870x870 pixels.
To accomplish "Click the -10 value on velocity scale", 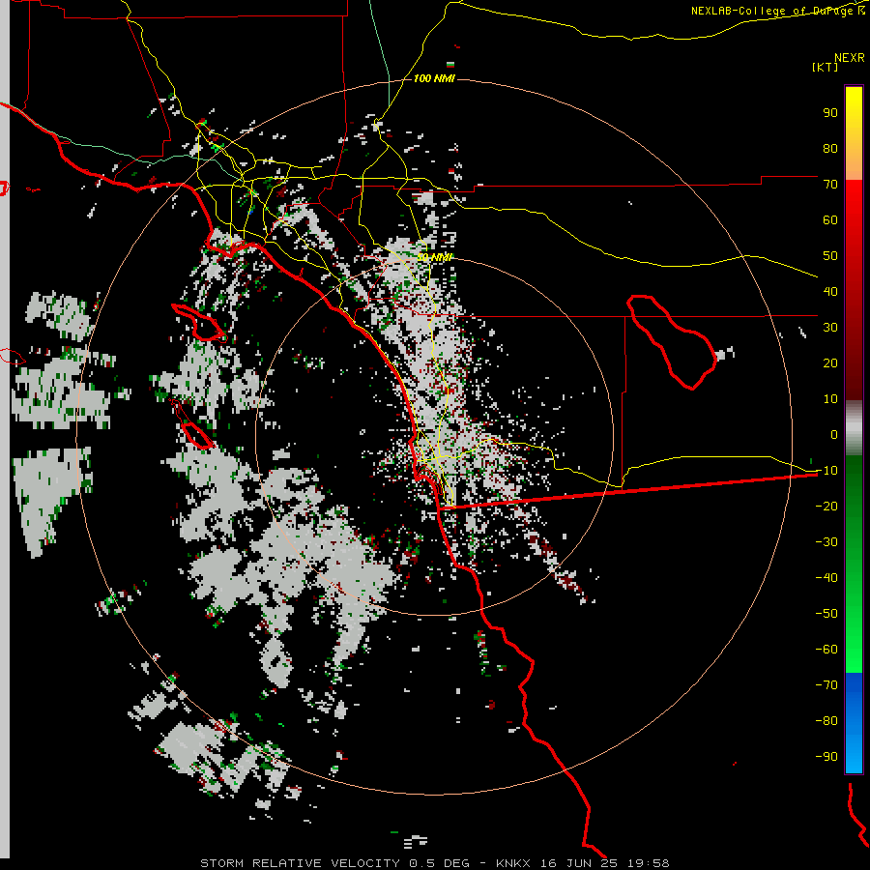I will [x=826, y=471].
